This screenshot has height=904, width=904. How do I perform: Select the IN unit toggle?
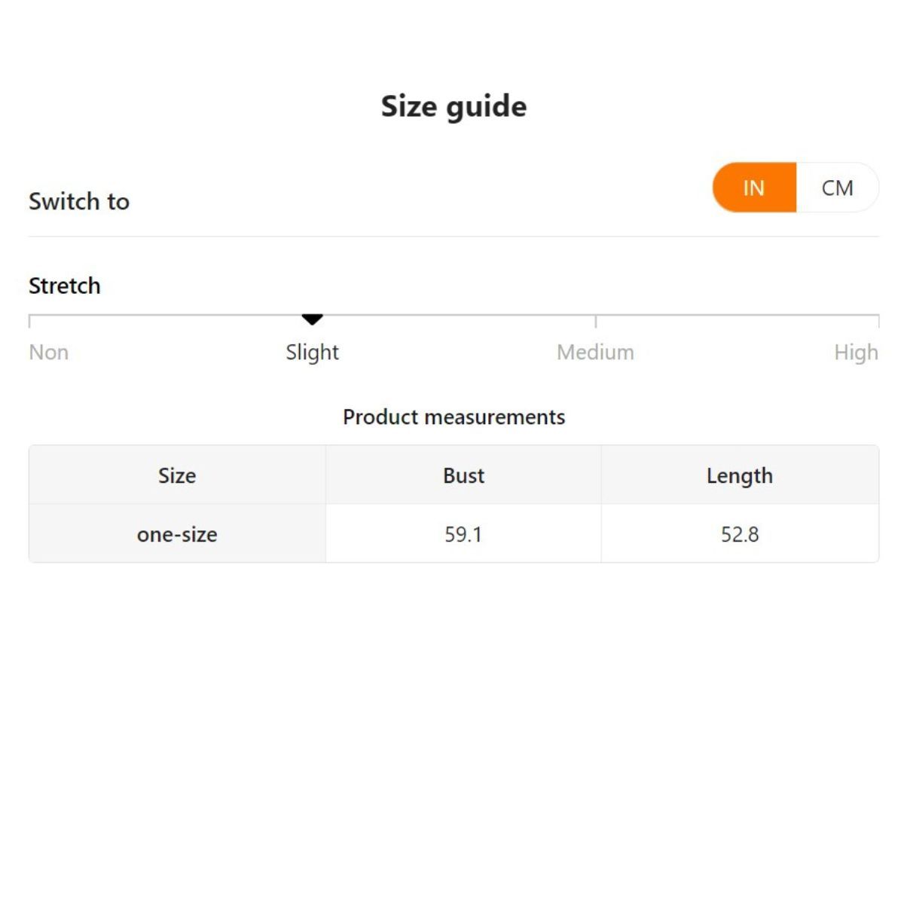(x=754, y=188)
